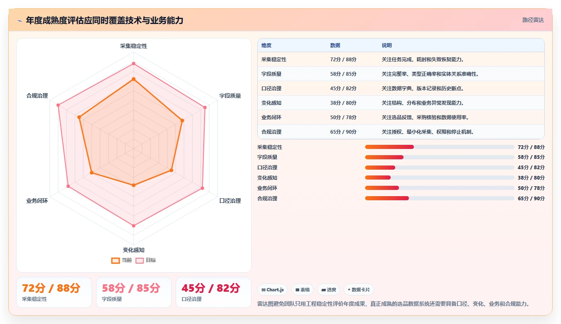This screenshot has height=324, width=561.
Task: Click the 业务闭环 radar axis label
Action: pyautogui.click(x=37, y=201)
